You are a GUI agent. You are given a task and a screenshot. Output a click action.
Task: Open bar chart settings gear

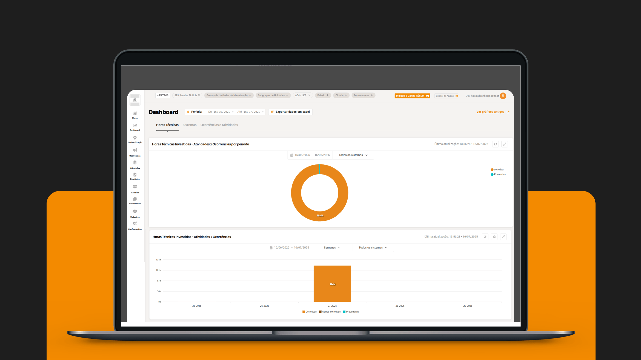tap(494, 237)
